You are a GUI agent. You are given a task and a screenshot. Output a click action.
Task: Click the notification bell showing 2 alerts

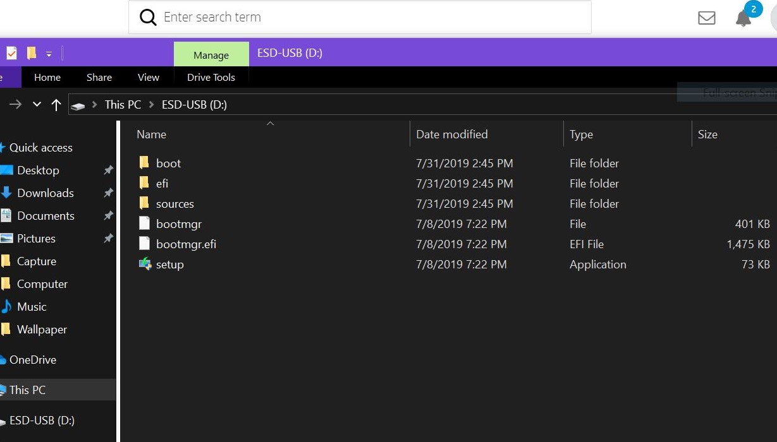tap(743, 19)
